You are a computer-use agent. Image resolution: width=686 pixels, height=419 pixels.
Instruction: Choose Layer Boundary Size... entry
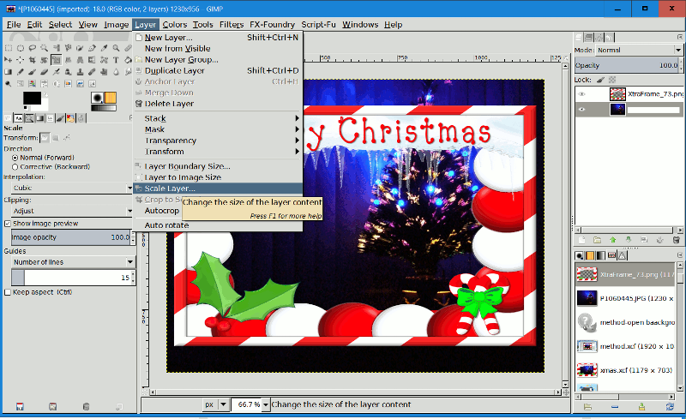217,166
